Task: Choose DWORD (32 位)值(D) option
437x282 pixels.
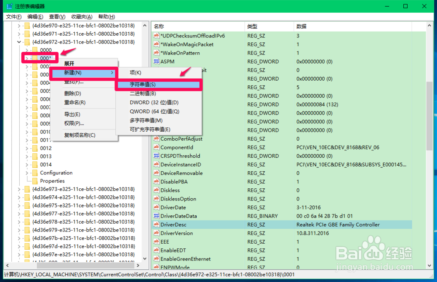Action: tap(159, 102)
